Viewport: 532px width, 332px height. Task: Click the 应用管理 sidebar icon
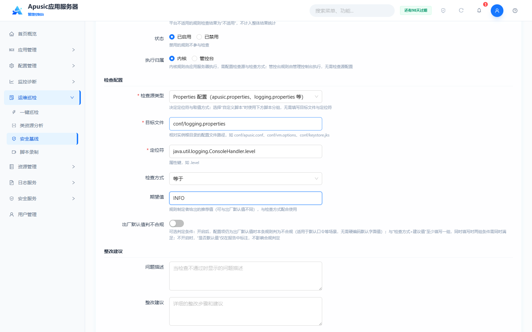[x=12, y=50]
